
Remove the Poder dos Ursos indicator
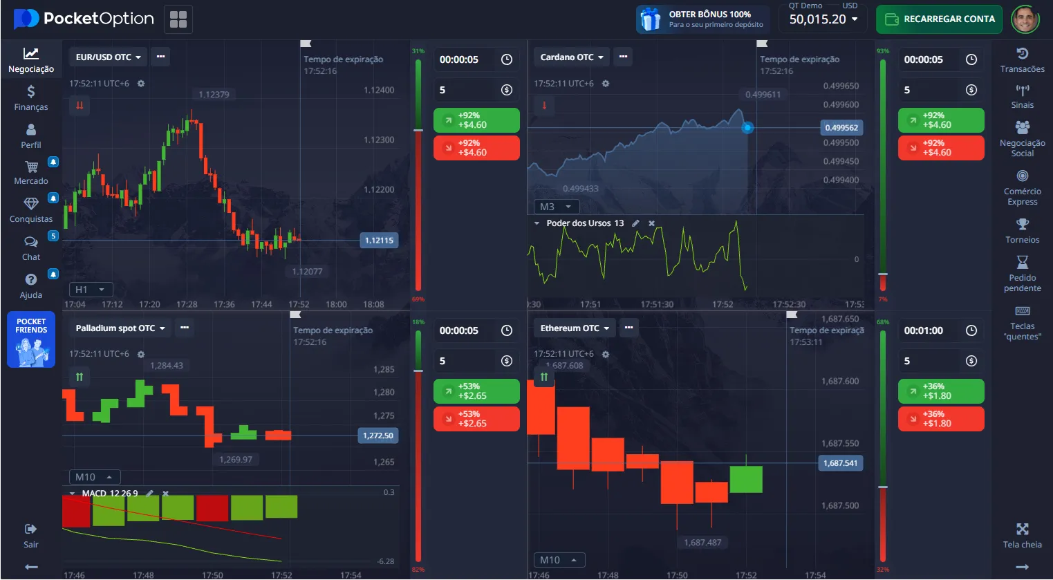(x=651, y=223)
